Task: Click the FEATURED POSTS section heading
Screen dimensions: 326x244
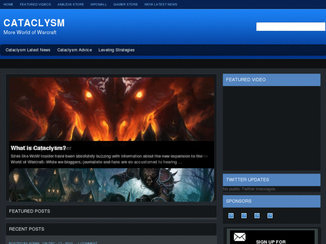Action: coord(30,211)
